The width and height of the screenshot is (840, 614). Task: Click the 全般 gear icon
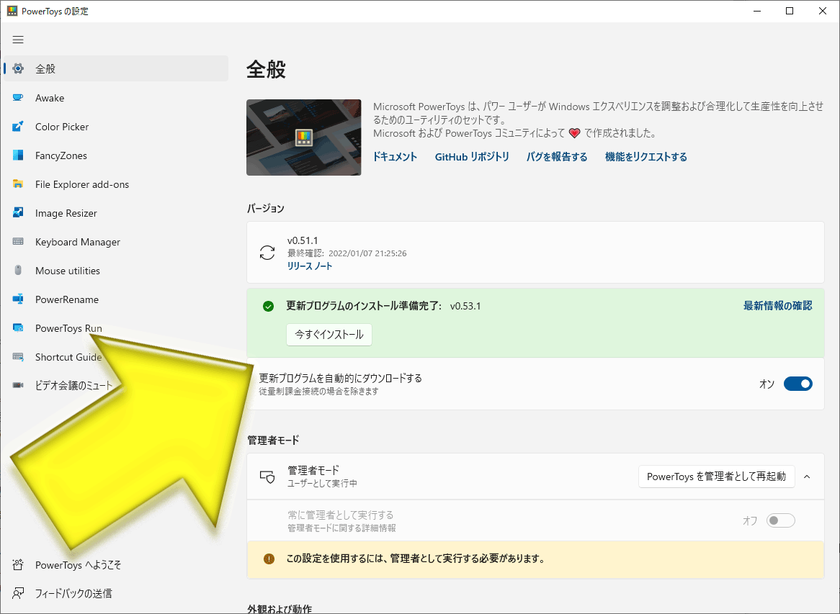click(18, 68)
